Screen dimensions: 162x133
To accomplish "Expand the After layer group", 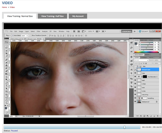I will coord(138,66).
